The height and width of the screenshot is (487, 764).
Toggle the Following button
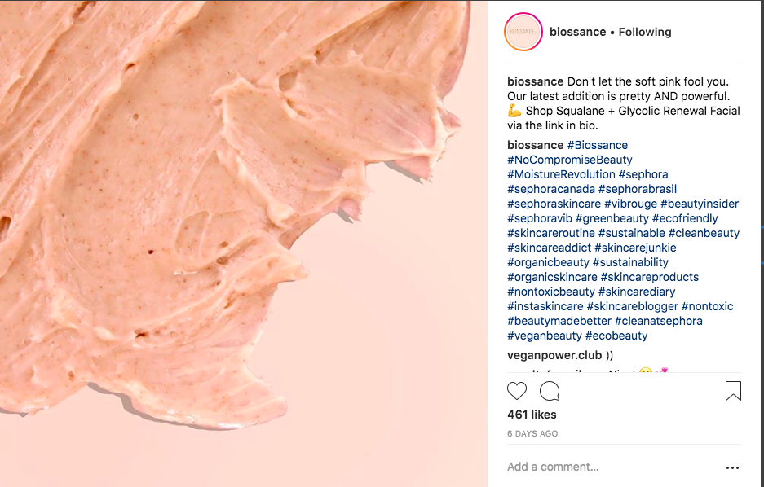[x=645, y=33]
